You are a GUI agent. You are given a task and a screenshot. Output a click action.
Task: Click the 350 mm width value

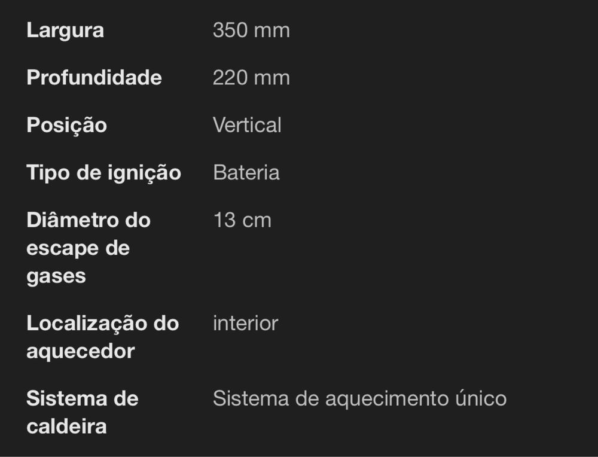(x=251, y=30)
